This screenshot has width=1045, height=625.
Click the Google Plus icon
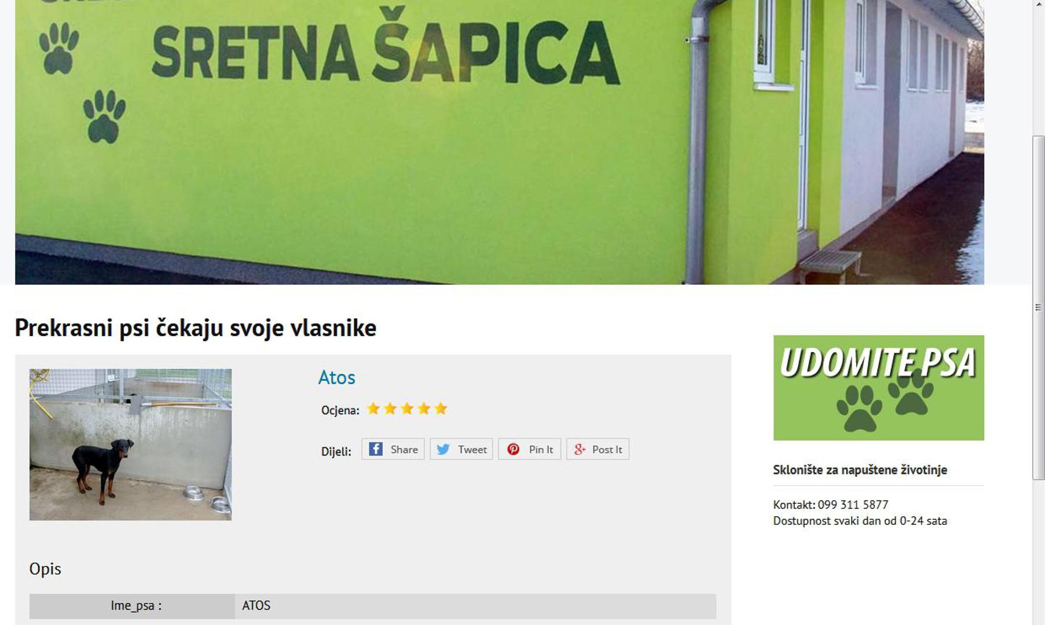click(x=580, y=449)
